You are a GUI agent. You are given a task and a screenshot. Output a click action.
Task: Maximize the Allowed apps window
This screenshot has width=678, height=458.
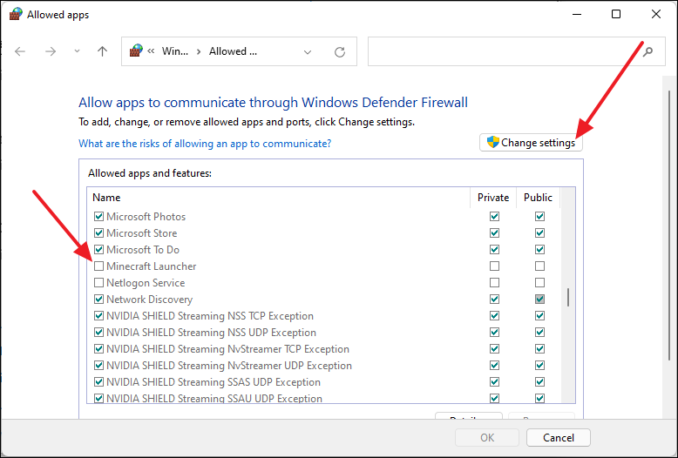click(x=616, y=14)
